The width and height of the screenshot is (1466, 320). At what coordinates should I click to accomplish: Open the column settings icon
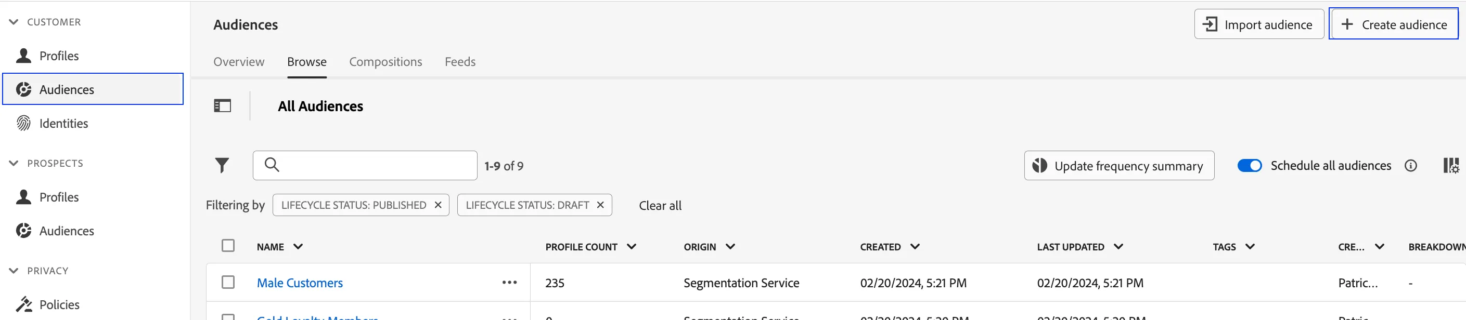pos(1450,165)
